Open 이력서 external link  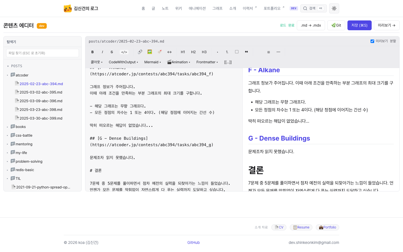[250, 8]
